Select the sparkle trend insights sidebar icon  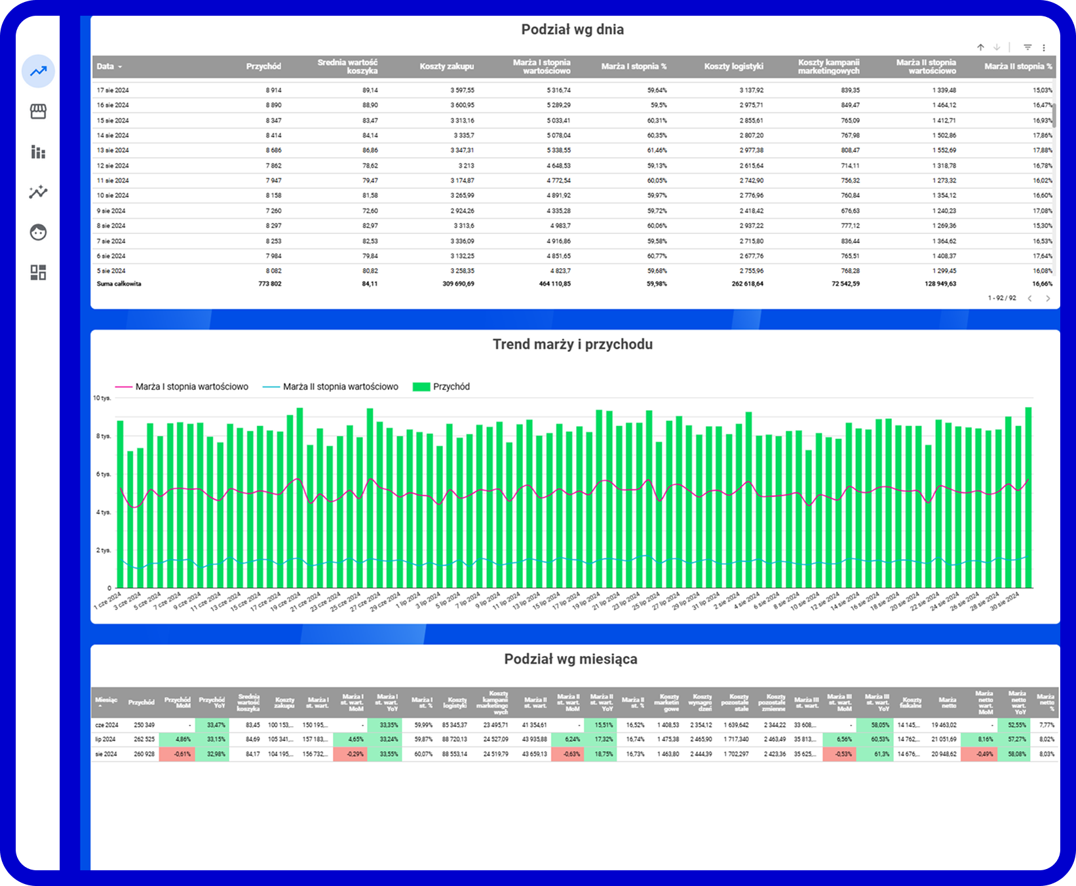point(37,193)
